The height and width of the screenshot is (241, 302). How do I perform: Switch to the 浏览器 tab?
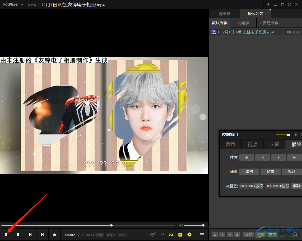224,14
